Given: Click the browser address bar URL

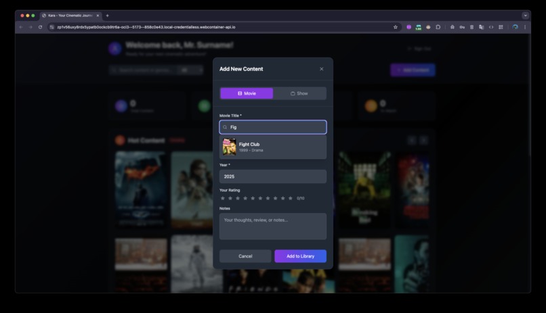Looking at the screenshot, I should click(146, 27).
